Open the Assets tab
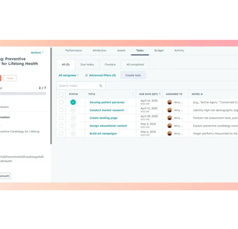 [x=121, y=51]
